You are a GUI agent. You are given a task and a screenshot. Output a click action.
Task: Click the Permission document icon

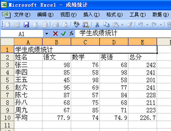(36, 25)
